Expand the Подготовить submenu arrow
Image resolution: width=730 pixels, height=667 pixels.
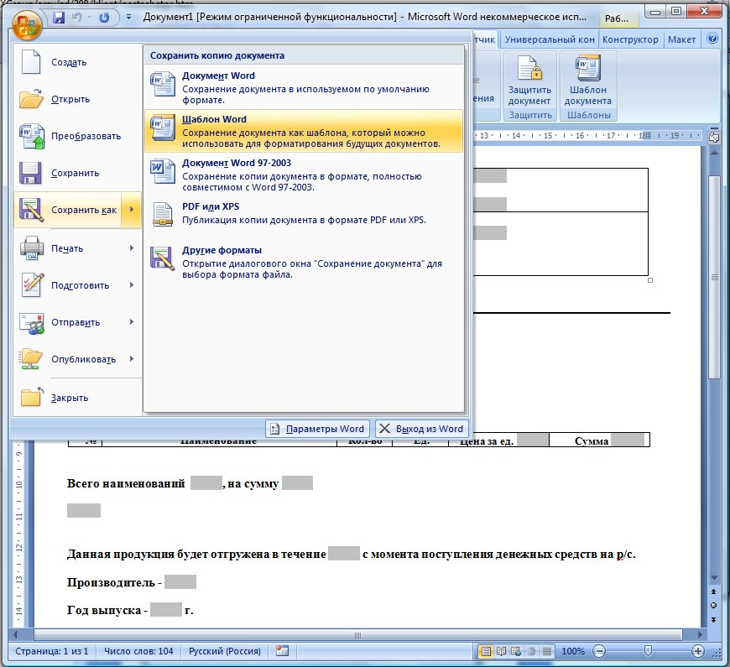click(132, 285)
